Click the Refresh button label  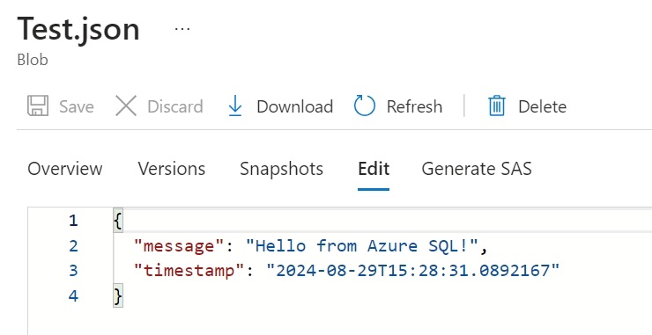point(415,106)
